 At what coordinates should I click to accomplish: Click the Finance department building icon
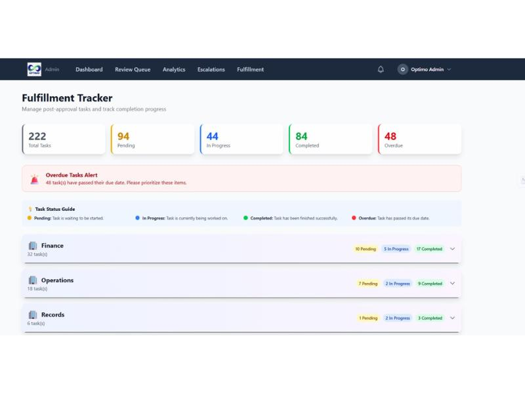click(x=33, y=246)
